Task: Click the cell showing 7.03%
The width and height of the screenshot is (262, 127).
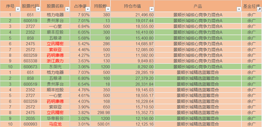Action: (x=80, y=72)
